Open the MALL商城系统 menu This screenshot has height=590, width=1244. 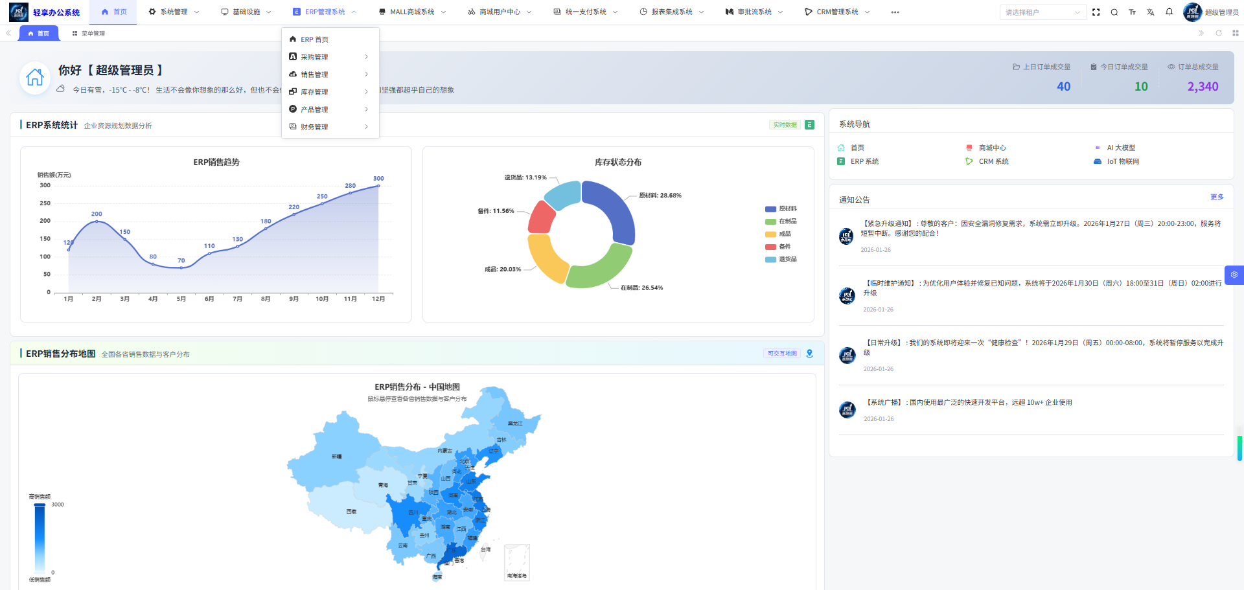coord(411,11)
